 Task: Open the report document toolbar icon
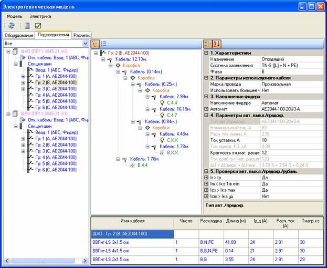pos(27,26)
